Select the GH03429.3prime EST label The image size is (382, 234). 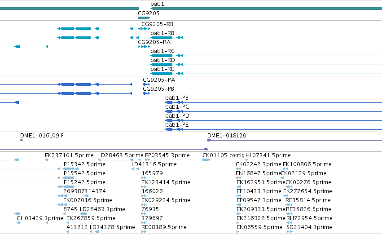pyautogui.click(x=40, y=218)
